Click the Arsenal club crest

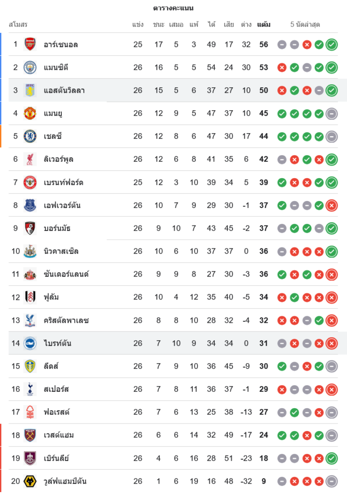[30, 44]
